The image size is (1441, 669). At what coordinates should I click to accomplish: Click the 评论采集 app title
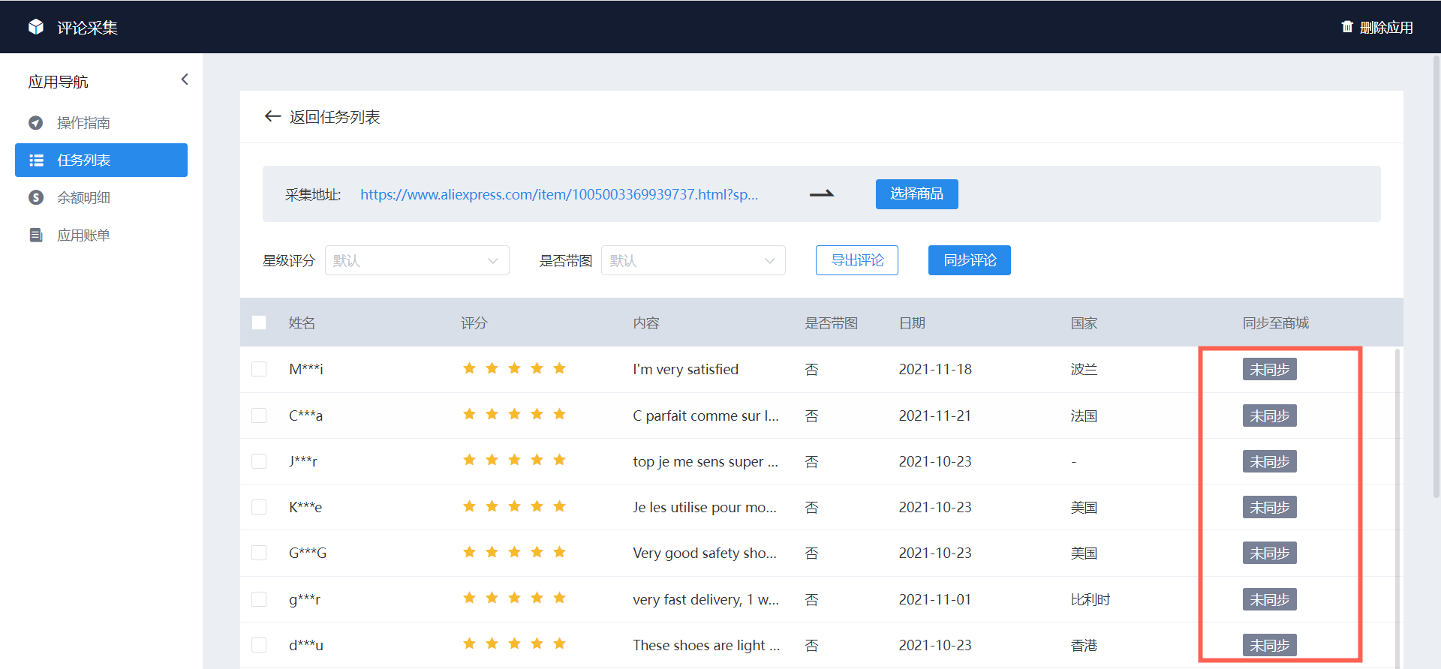(87, 28)
